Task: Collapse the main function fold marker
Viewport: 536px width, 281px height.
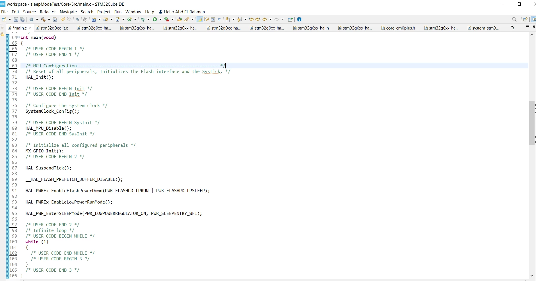Action: click(18, 37)
